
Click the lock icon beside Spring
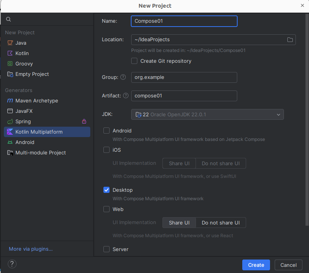84,121
